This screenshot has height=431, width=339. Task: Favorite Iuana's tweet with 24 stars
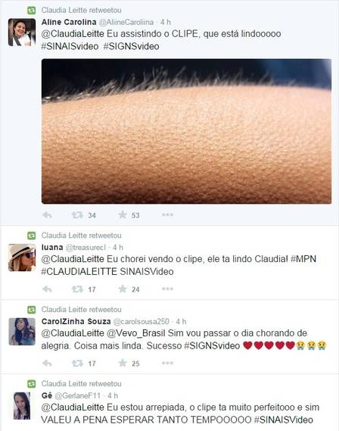tap(123, 289)
